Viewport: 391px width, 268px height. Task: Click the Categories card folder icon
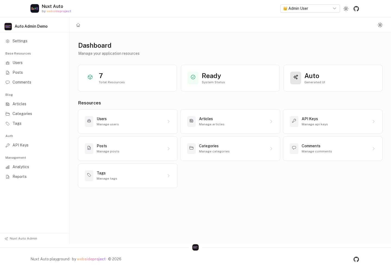(x=191, y=148)
